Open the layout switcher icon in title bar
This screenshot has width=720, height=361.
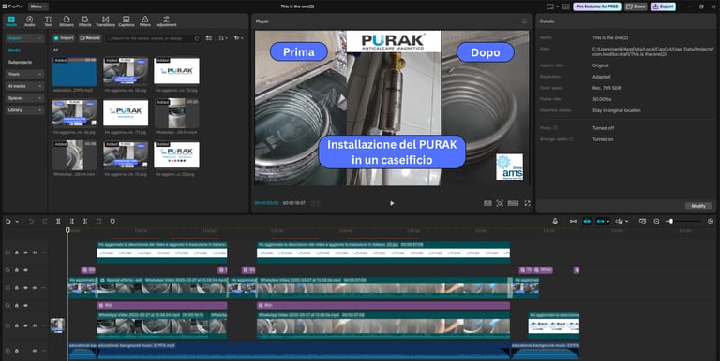pyautogui.click(x=550, y=7)
